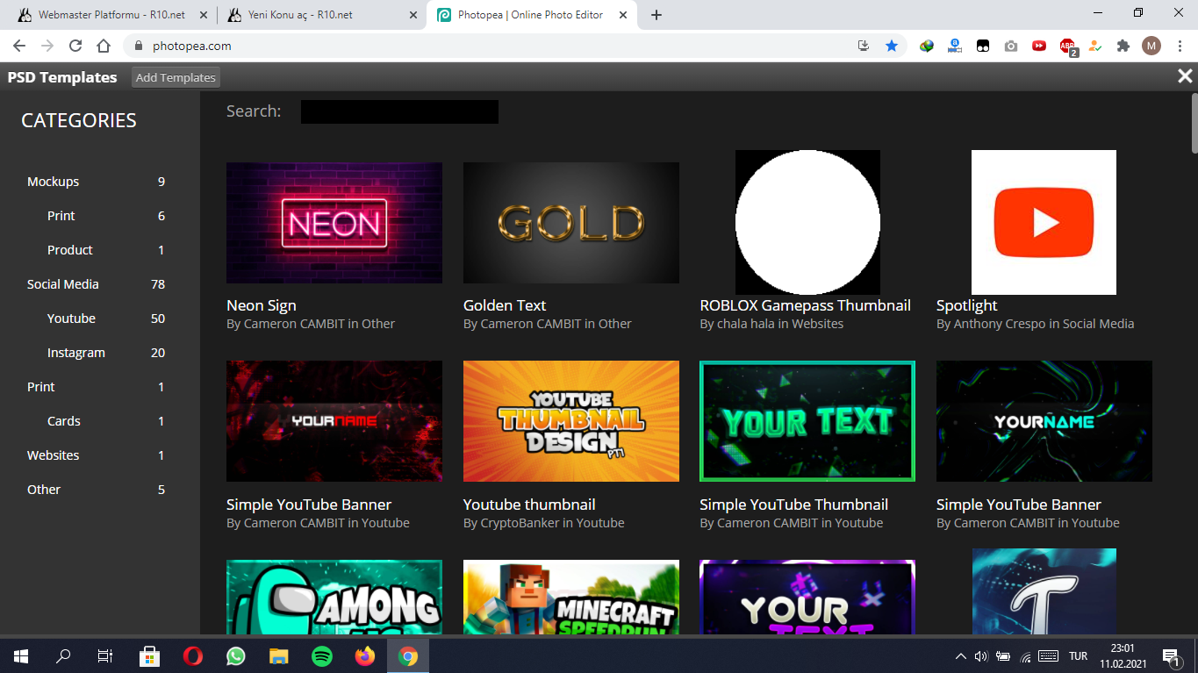Click "By CryptoBanker in Youtube" credit text

click(544, 523)
